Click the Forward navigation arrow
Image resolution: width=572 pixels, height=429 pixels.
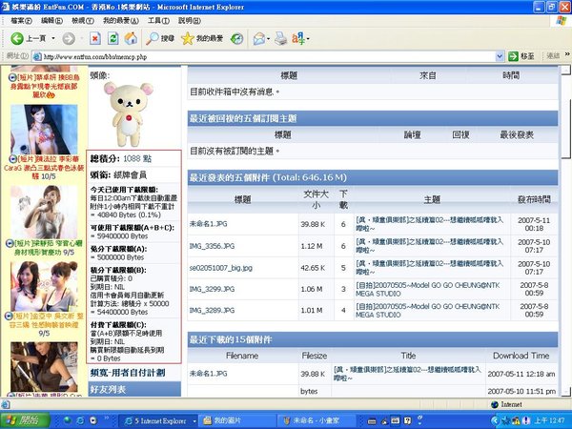click(x=68, y=38)
